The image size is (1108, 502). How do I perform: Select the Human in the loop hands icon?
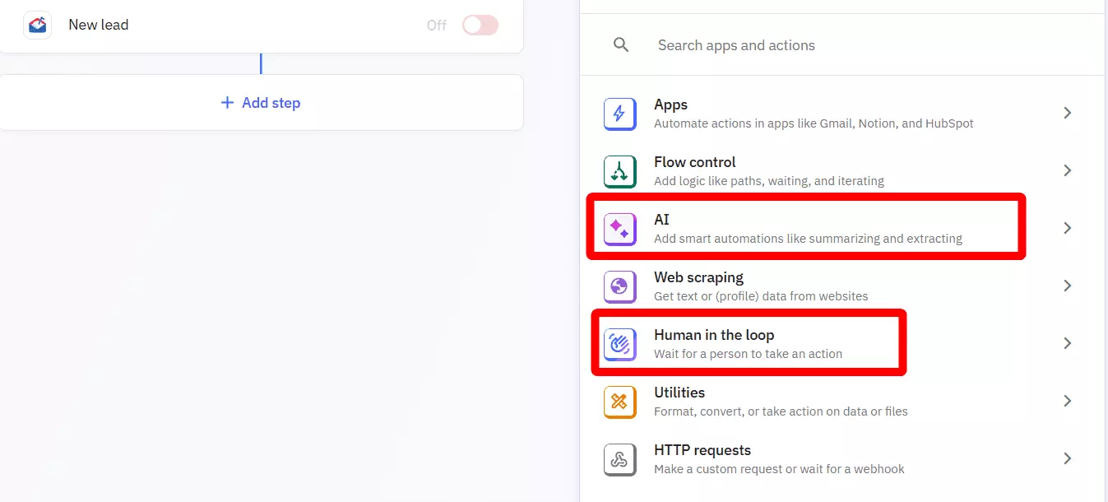pos(619,343)
